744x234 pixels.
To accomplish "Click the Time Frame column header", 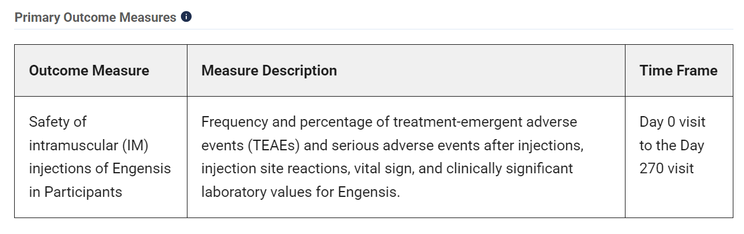I will pyautogui.click(x=679, y=71).
